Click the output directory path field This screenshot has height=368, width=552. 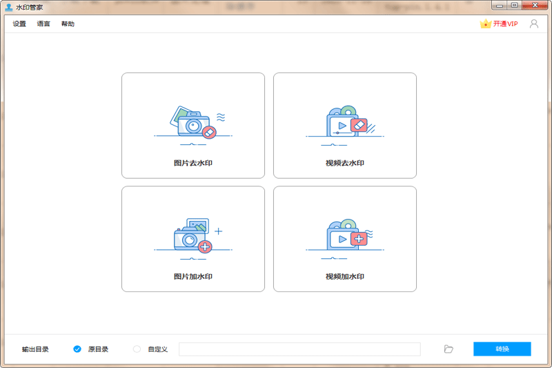point(299,349)
